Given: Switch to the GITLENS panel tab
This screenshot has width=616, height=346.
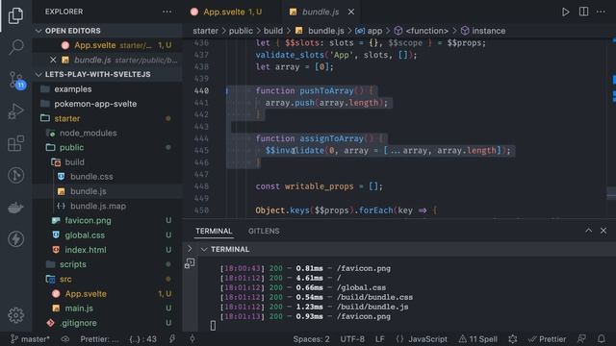Looking at the screenshot, I should pos(264,231).
